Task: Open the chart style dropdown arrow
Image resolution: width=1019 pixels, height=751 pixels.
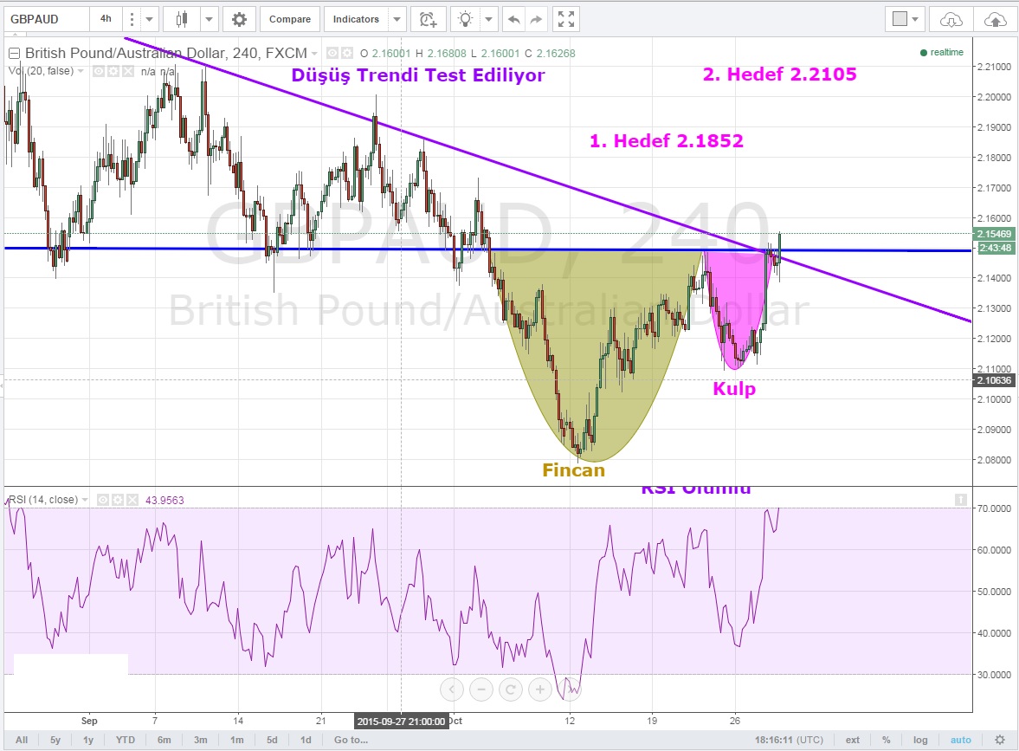Action: tap(208, 18)
